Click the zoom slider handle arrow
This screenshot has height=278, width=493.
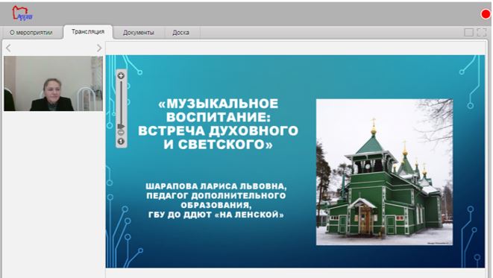tap(121, 126)
